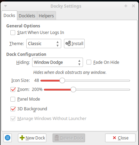
Task: Switch to the Docklets tab
Action: coord(27,16)
